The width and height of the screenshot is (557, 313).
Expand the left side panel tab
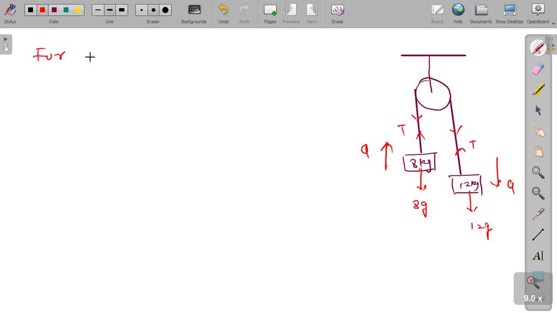tap(6, 44)
